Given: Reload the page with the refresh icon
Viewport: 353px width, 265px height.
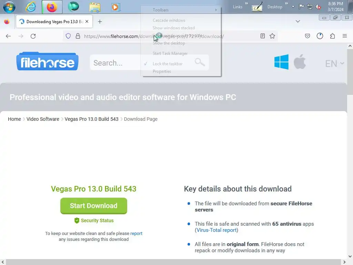Looking at the screenshot, I should [33, 36].
